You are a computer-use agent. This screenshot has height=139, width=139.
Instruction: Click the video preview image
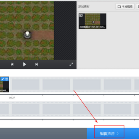pos(27,31)
